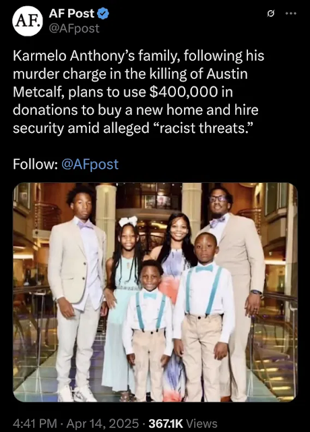Open the three-dot more options menu

point(290,13)
